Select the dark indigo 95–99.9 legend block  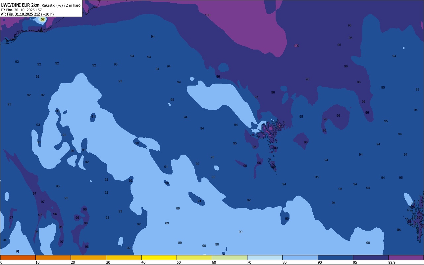click(371, 257)
